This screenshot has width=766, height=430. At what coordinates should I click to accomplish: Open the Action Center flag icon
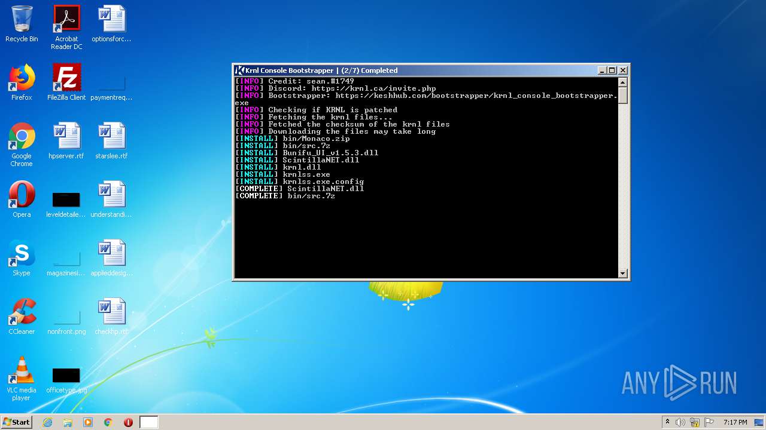point(709,422)
